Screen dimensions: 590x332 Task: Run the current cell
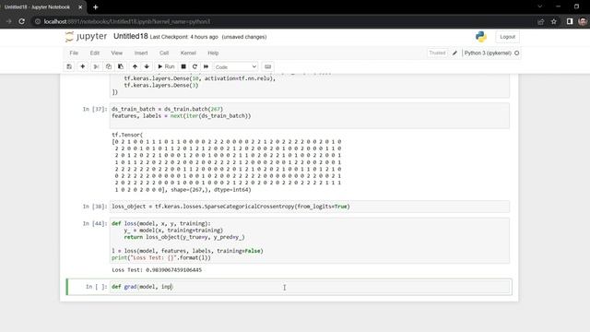tap(166, 66)
